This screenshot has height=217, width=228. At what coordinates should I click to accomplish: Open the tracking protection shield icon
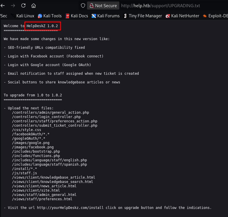[x=83, y=6]
